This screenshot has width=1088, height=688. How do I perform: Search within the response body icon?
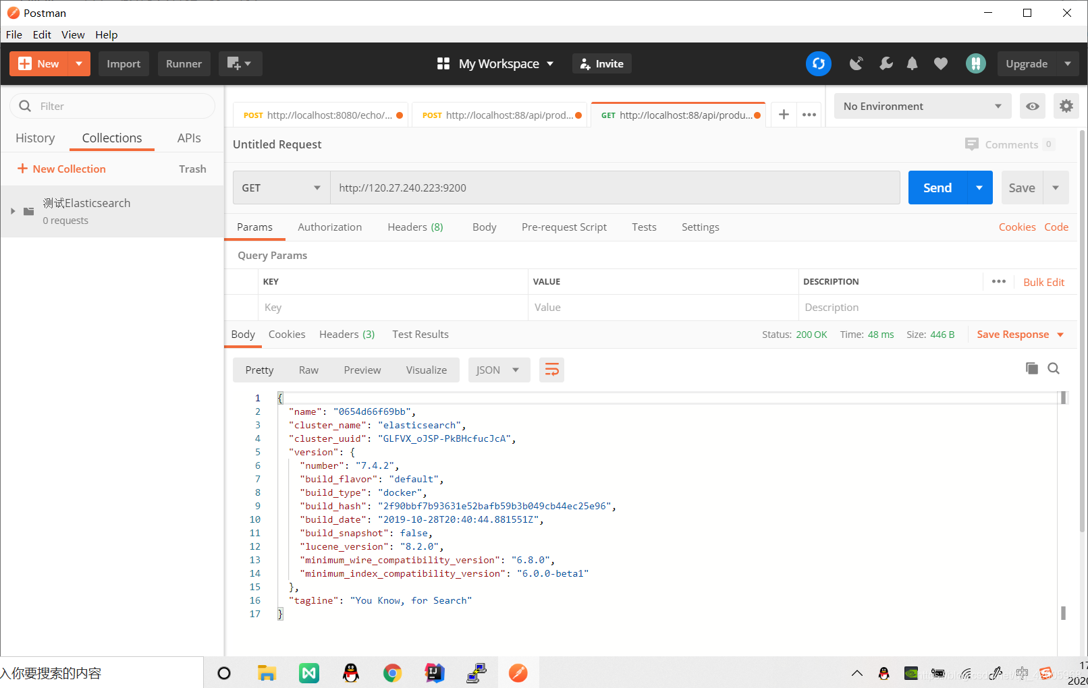(1053, 368)
